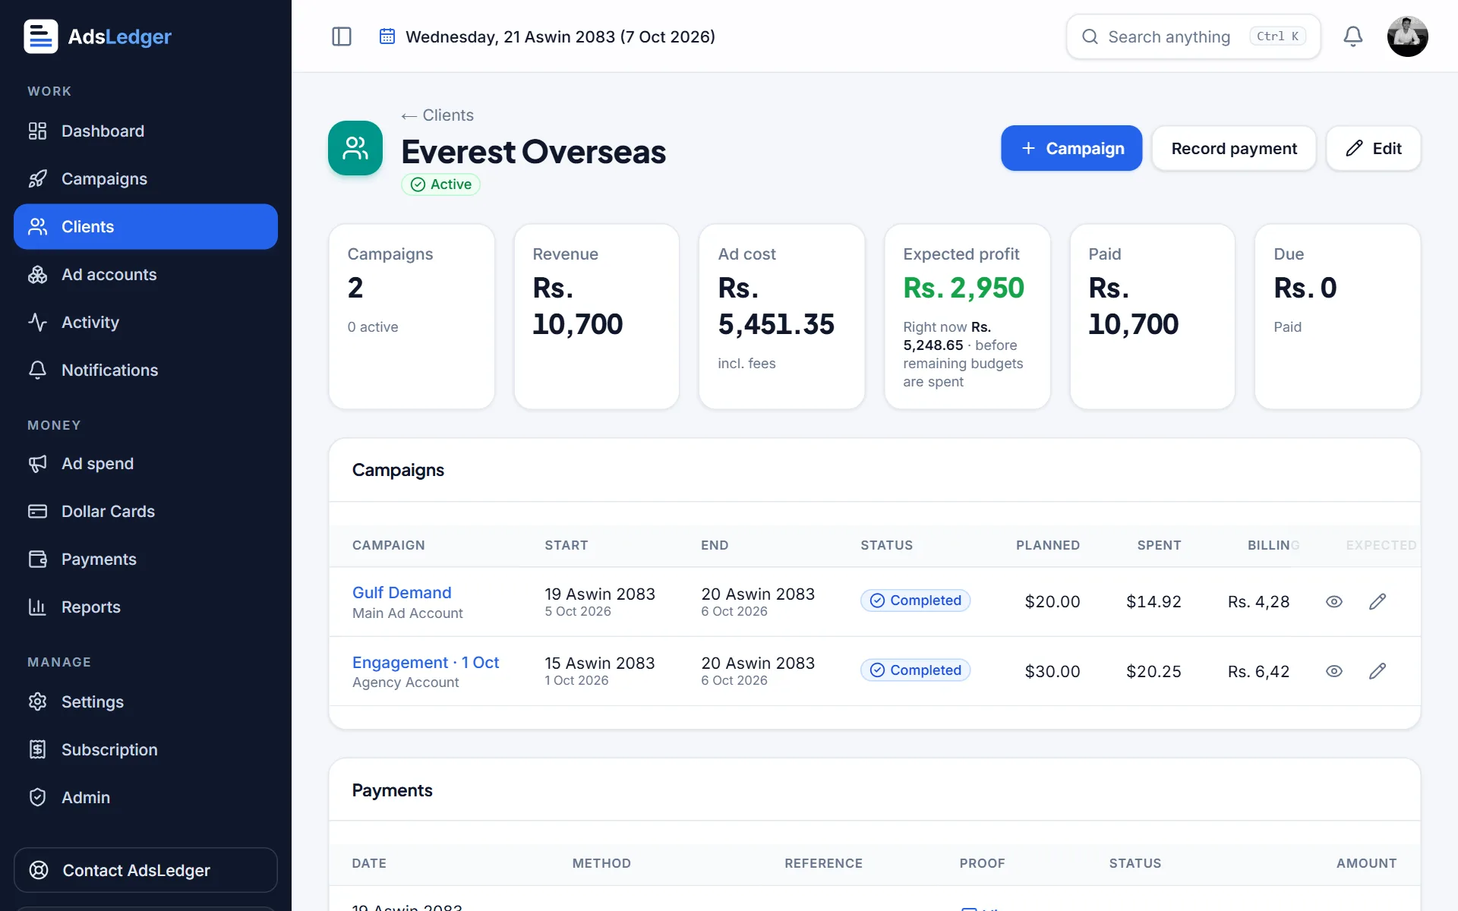
Task: Click the Contact AdsLedger button
Action: 146,870
